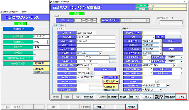
Task: Expand the 定番フラグ dropdown
Action: pos(175,65)
